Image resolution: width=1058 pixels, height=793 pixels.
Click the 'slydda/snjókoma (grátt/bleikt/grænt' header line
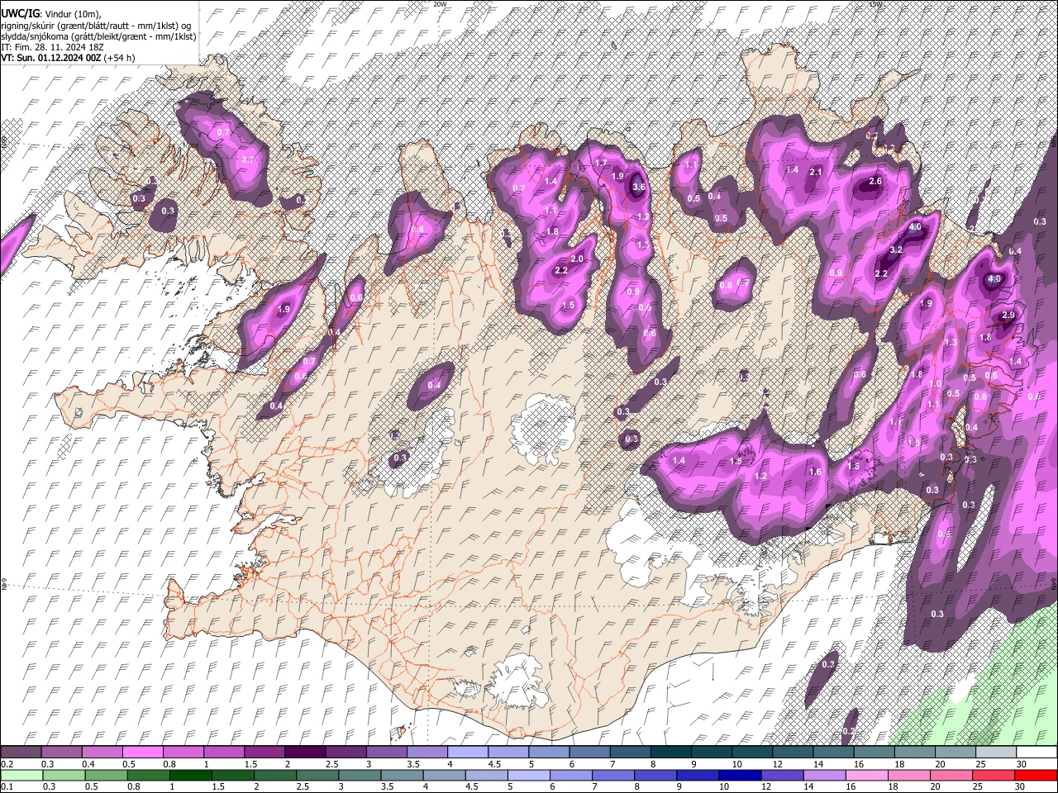[x=98, y=36]
